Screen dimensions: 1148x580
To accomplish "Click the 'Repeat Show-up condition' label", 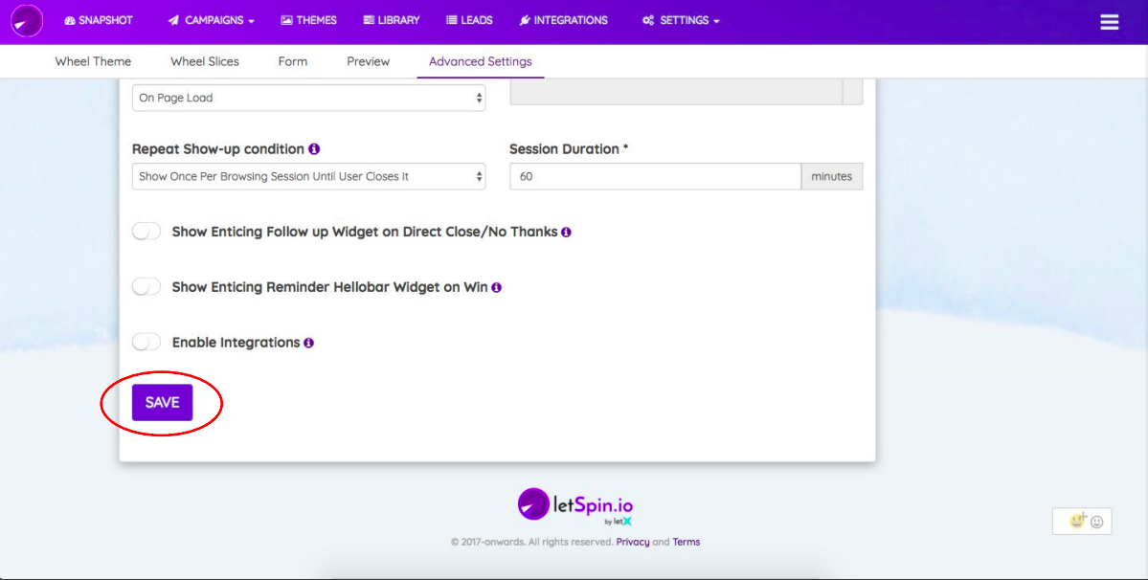I will tap(218, 149).
